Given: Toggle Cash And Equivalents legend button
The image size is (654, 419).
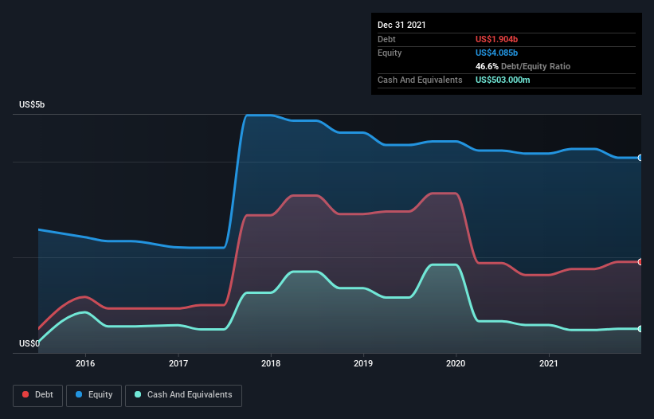Looking at the screenshot, I should (x=183, y=395).
